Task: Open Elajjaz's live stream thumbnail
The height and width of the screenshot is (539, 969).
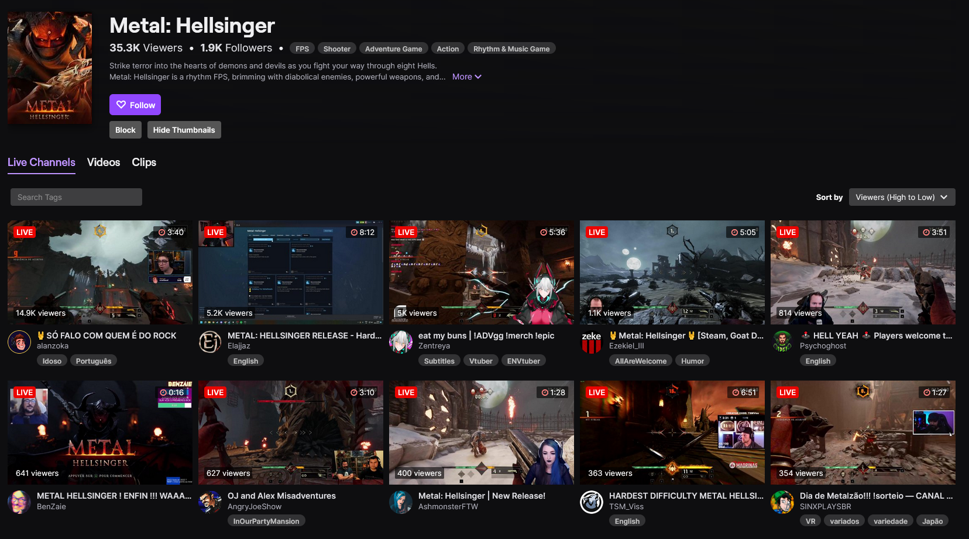Action: point(291,272)
